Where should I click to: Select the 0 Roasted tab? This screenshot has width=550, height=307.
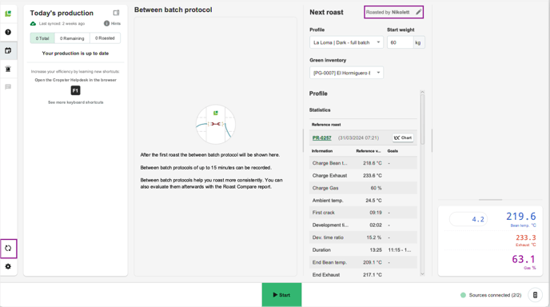click(105, 38)
